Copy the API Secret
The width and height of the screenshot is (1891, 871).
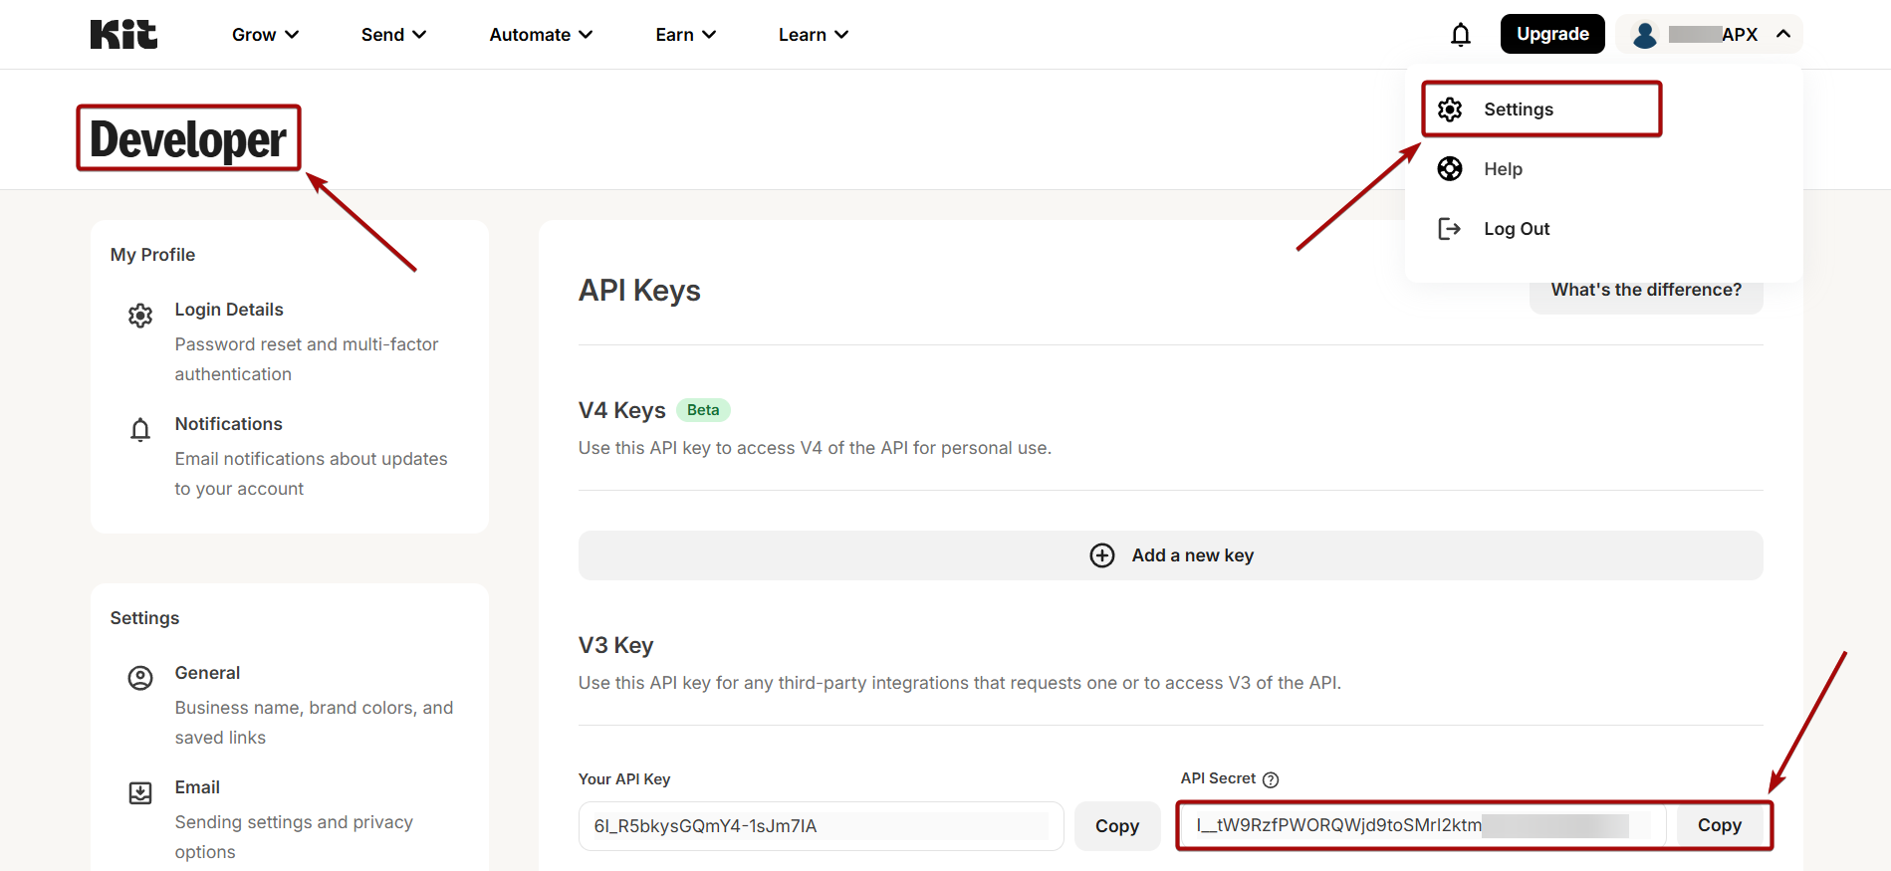click(1720, 825)
